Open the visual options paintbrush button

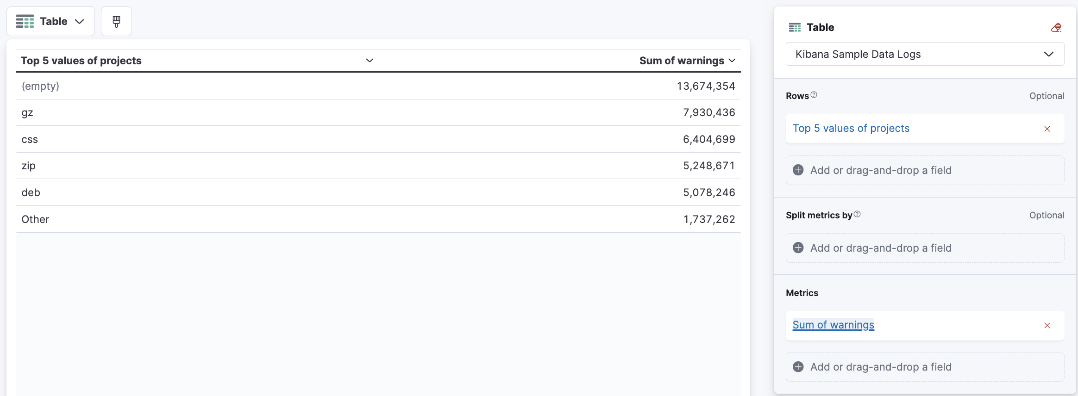116,21
